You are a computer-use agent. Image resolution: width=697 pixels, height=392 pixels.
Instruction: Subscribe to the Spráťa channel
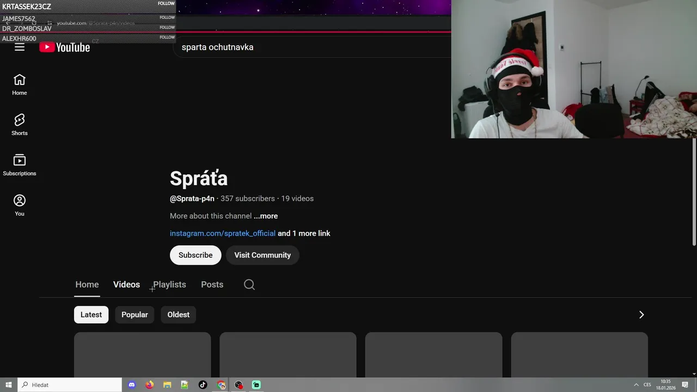click(x=195, y=255)
